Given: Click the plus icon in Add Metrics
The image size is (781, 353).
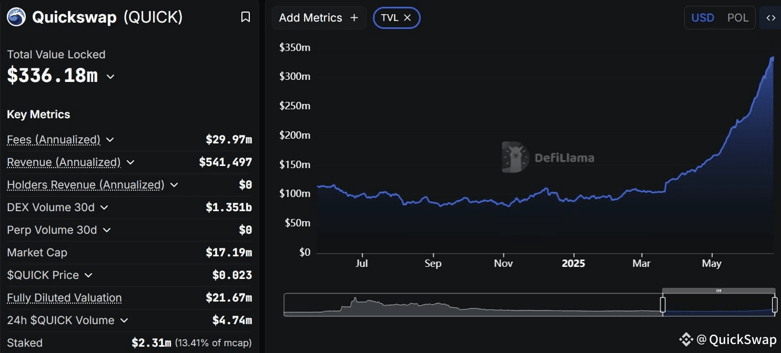Looking at the screenshot, I should coord(354,18).
